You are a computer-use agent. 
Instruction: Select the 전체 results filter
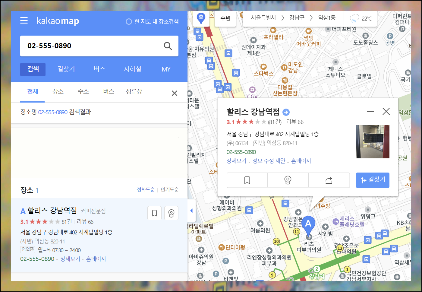tap(33, 91)
